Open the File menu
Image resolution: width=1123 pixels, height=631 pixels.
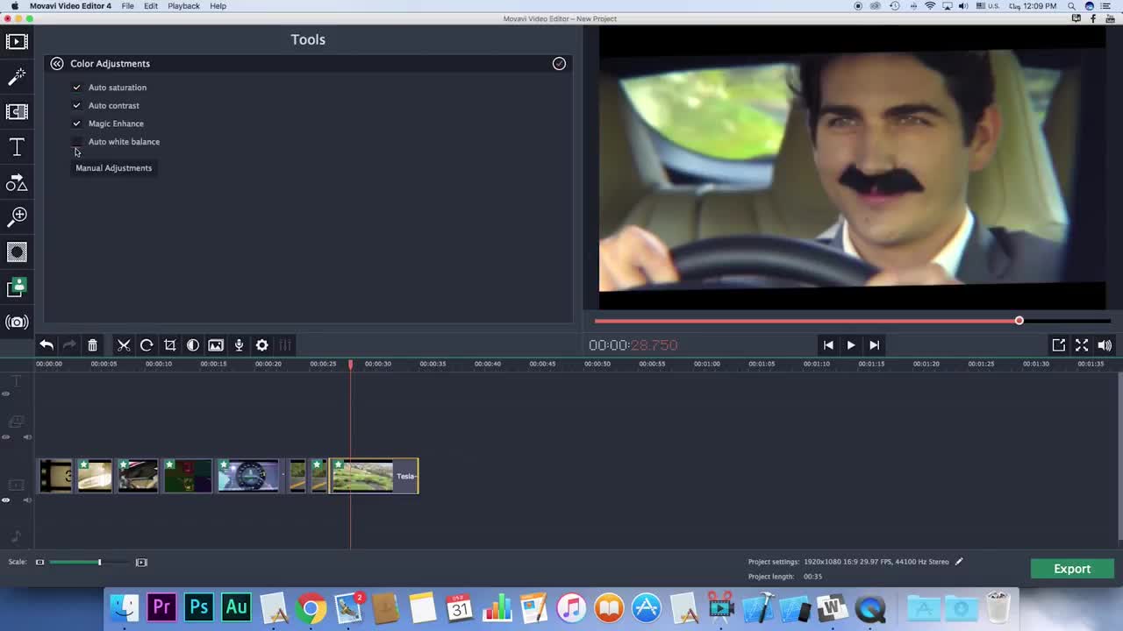coord(128,6)
